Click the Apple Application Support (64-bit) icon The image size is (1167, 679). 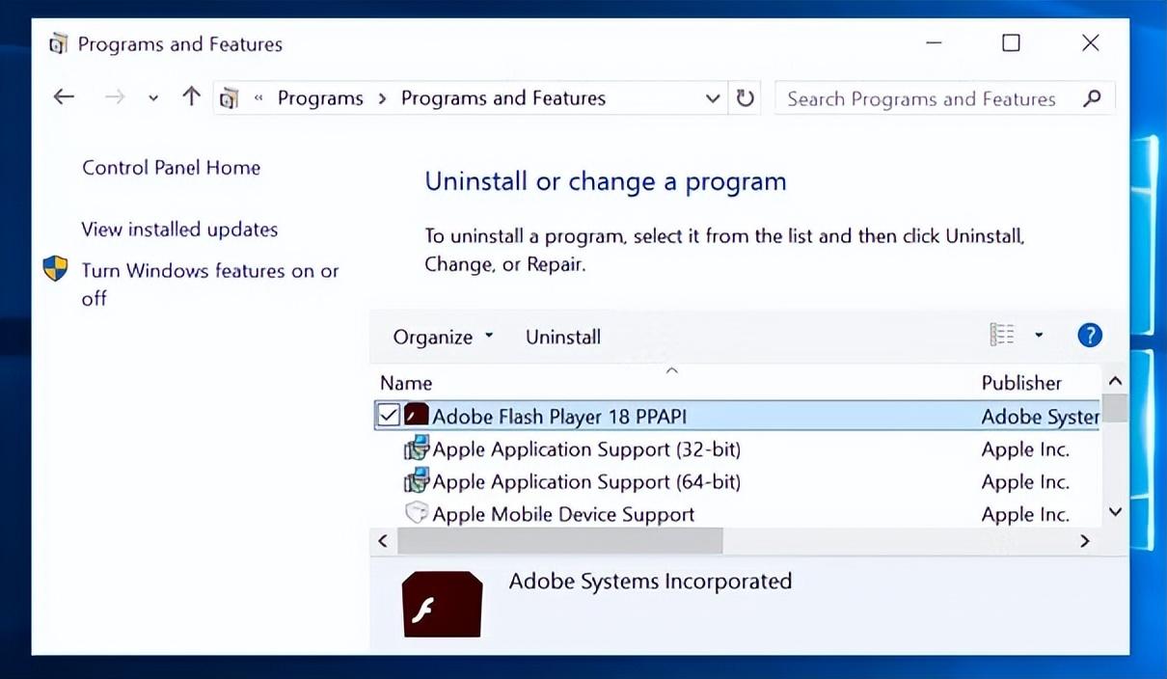(417, 481)
